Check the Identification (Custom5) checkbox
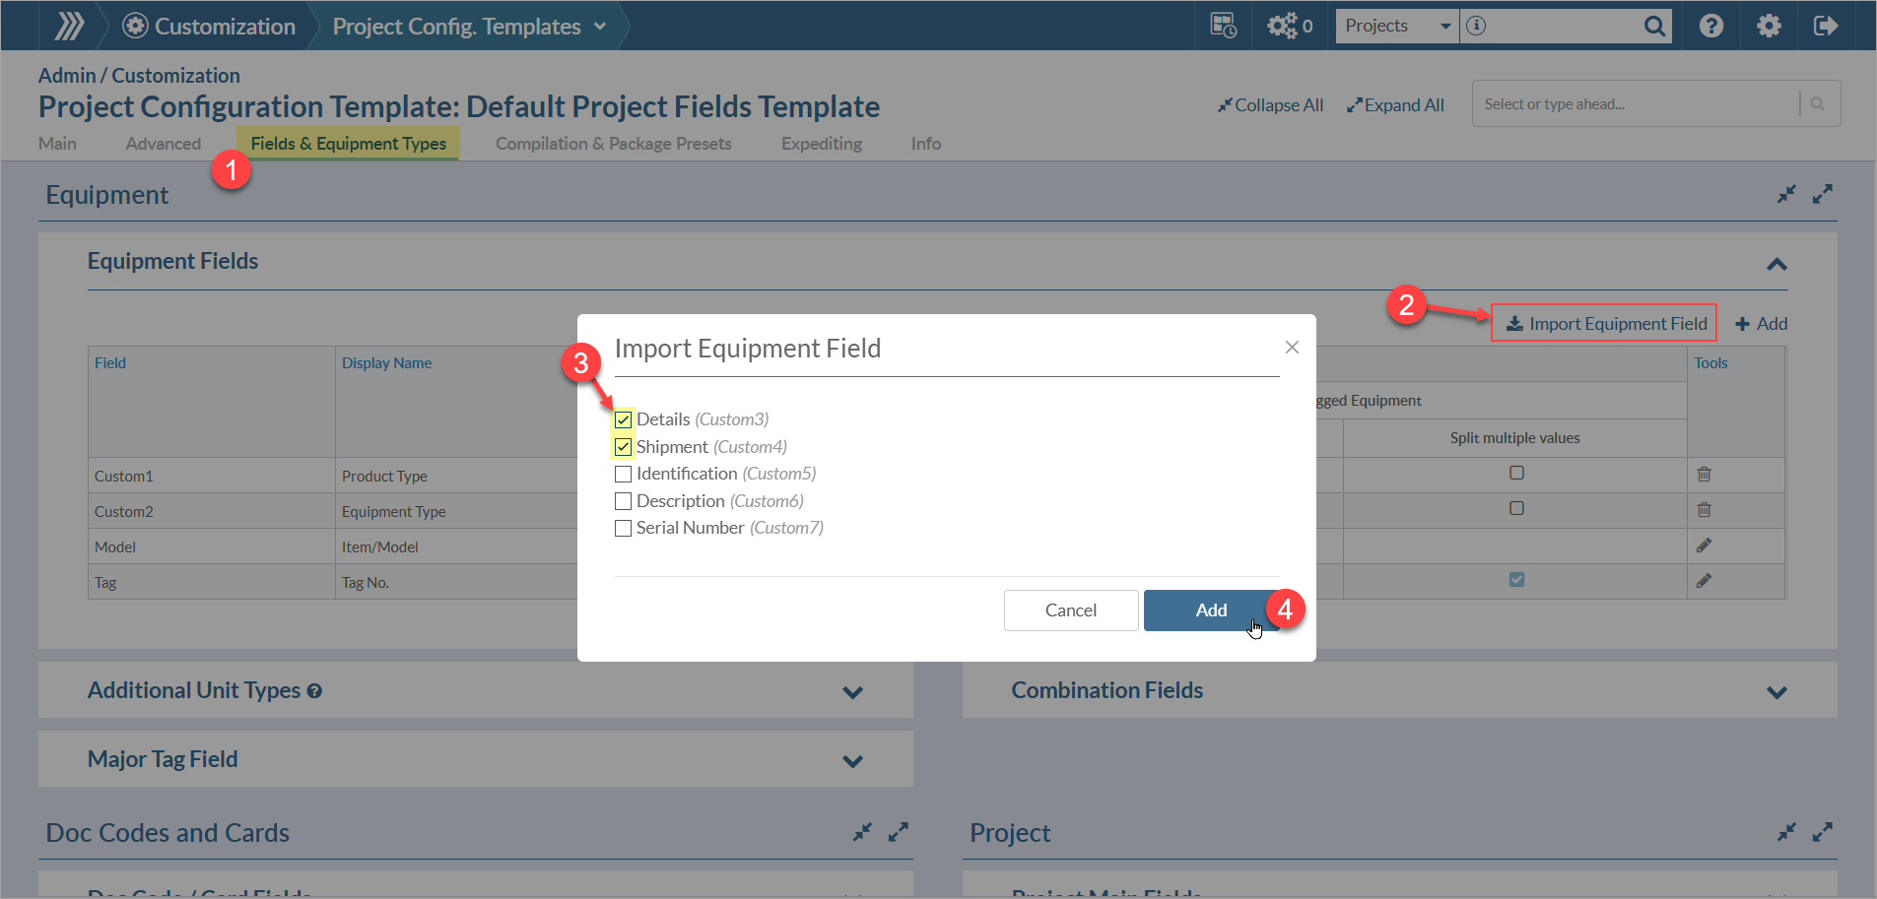This screenshot has height=899, width=1877. tap(623, 474)
